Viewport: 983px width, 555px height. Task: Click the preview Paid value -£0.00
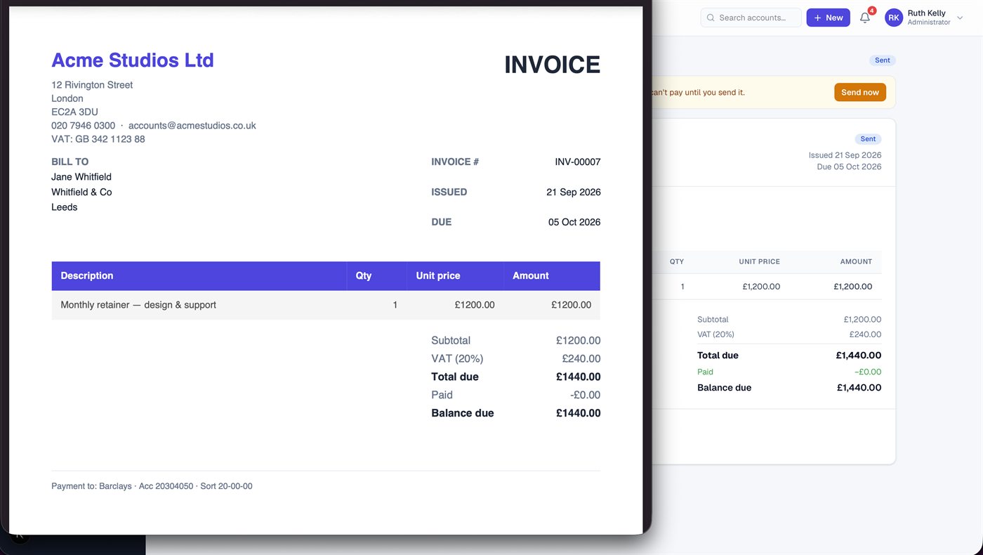pos(586,395)
